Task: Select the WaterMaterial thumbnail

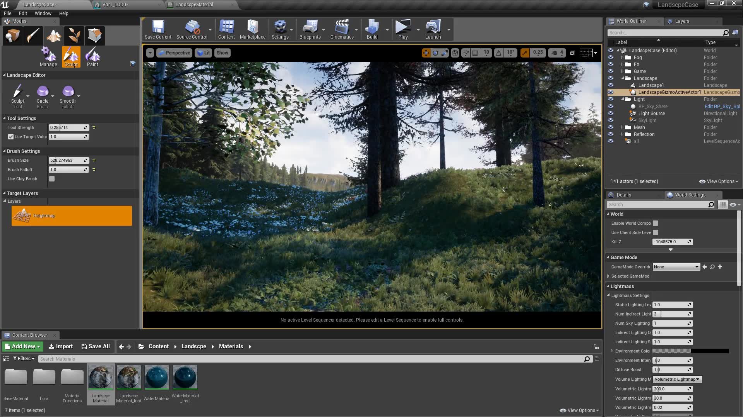Action: click(156, 377)
